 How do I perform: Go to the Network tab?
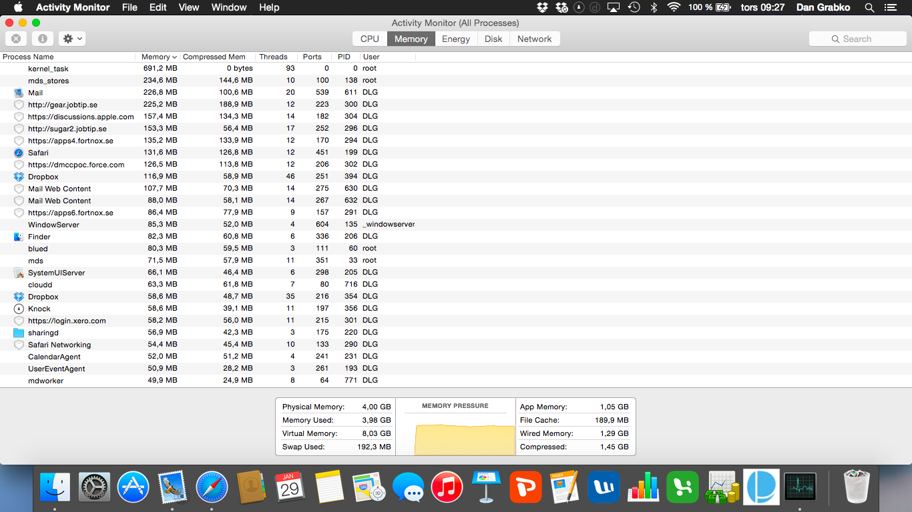tap(535, 39)
